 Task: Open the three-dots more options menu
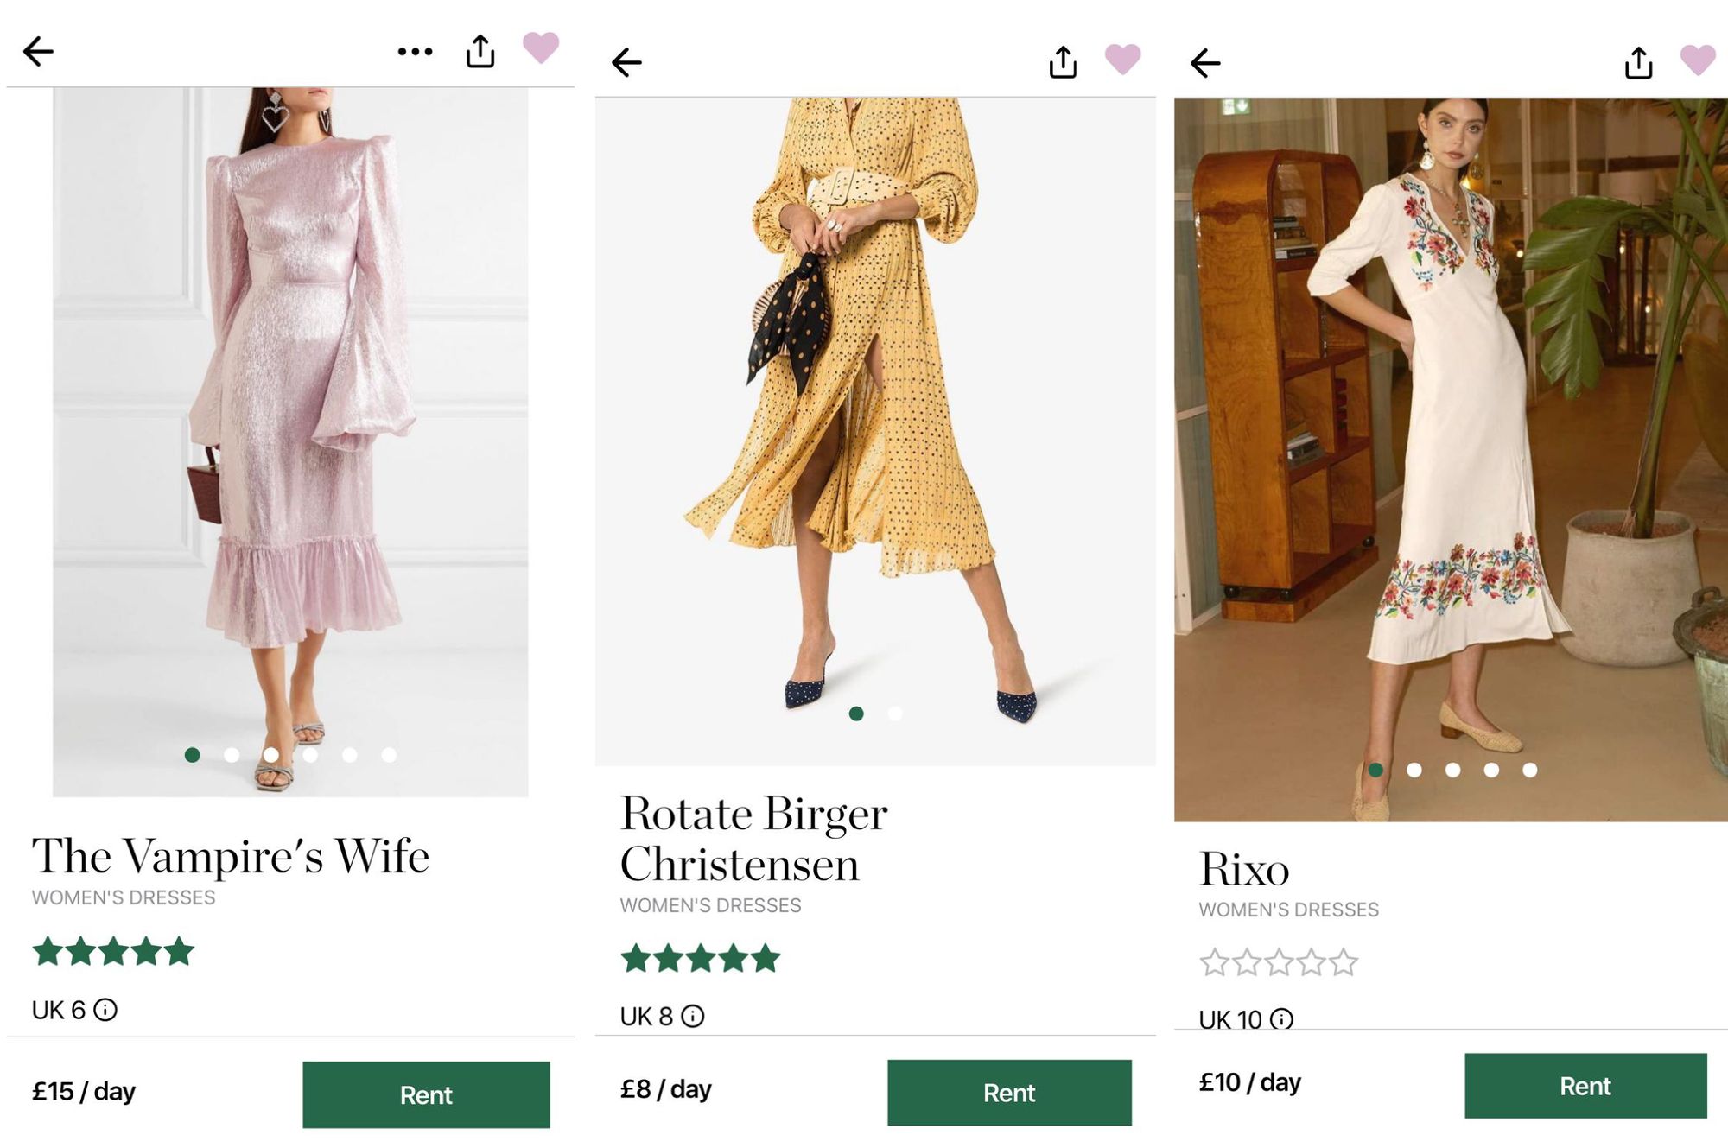415,52
